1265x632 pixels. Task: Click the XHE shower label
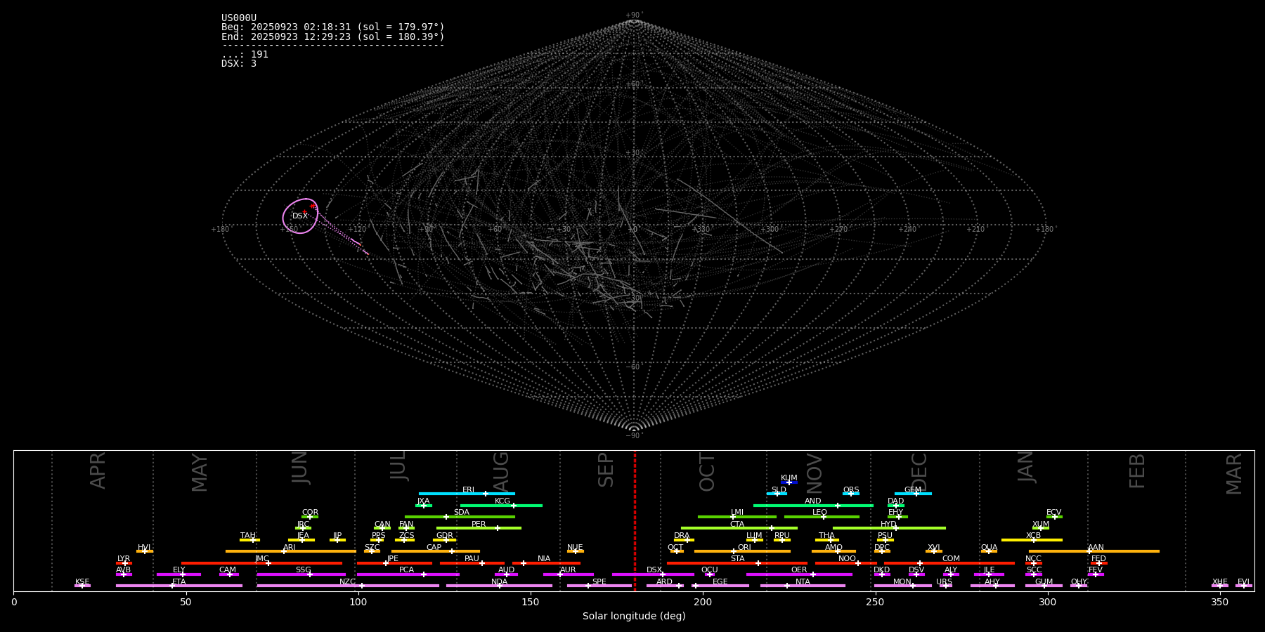coord(1219,582)
